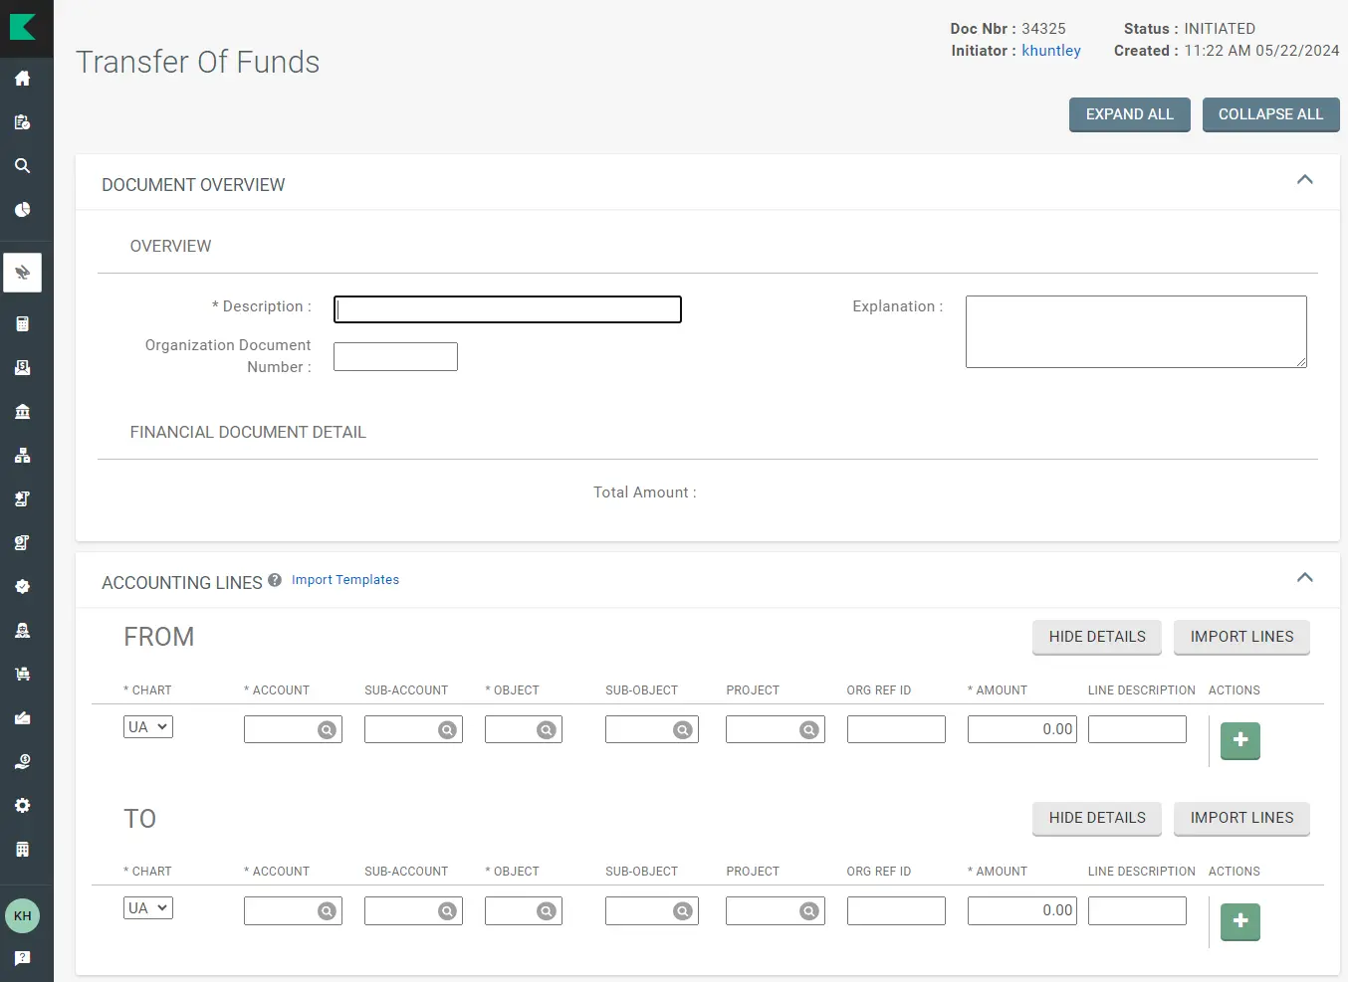The image size is (1348, 982).
Task: Open the KH user avatar menu
Action: click(x=22, y=916)
